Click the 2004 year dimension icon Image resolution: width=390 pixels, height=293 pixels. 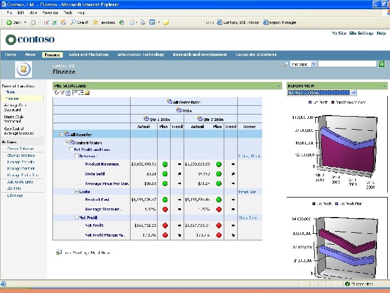pos(178,110)
